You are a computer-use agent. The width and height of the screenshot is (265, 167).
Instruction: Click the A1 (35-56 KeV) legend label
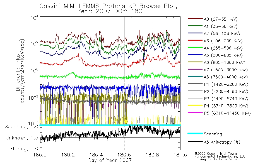pos(221,26)
